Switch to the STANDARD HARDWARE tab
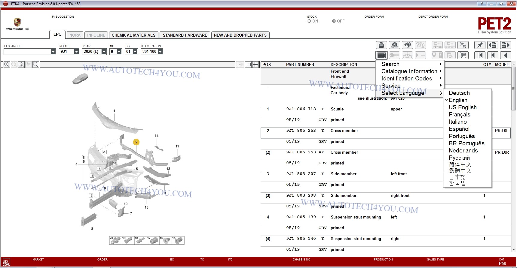Screen dimensions: 517x268 tap(185, 35)
